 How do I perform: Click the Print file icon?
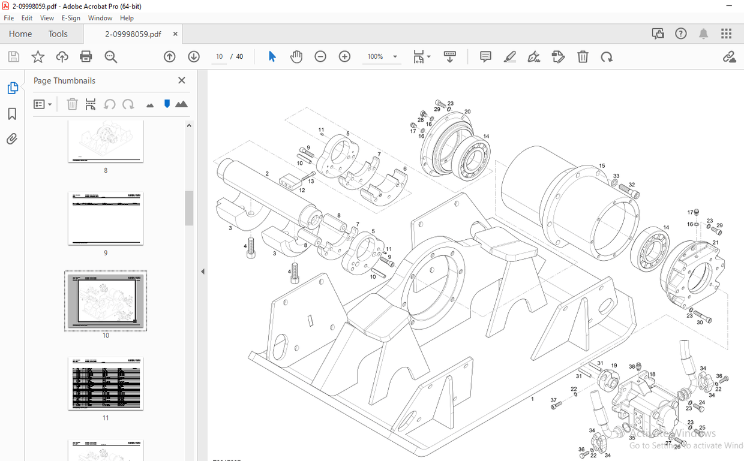(x=86, y=57)
